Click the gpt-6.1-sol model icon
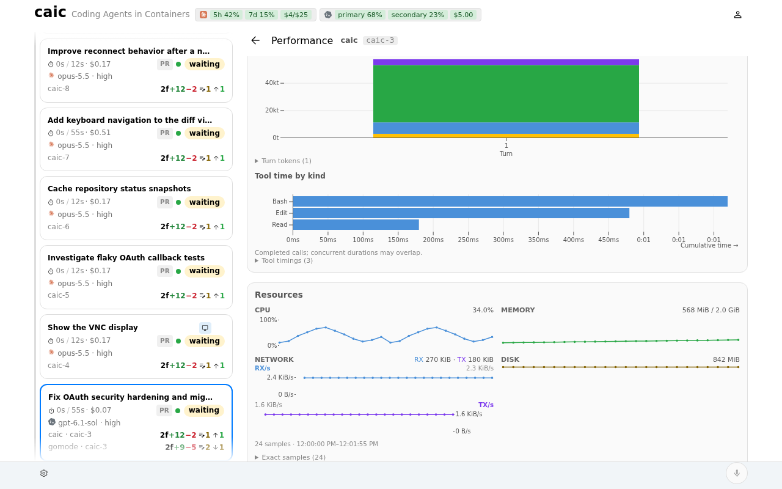The width and height of the screenshot is (782, 489). tap(52, 422)
